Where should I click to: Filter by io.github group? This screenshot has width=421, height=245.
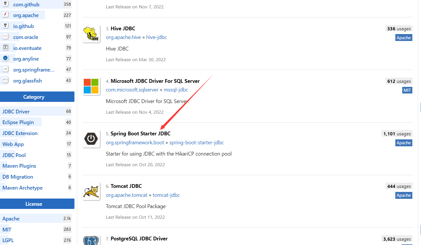23,26
